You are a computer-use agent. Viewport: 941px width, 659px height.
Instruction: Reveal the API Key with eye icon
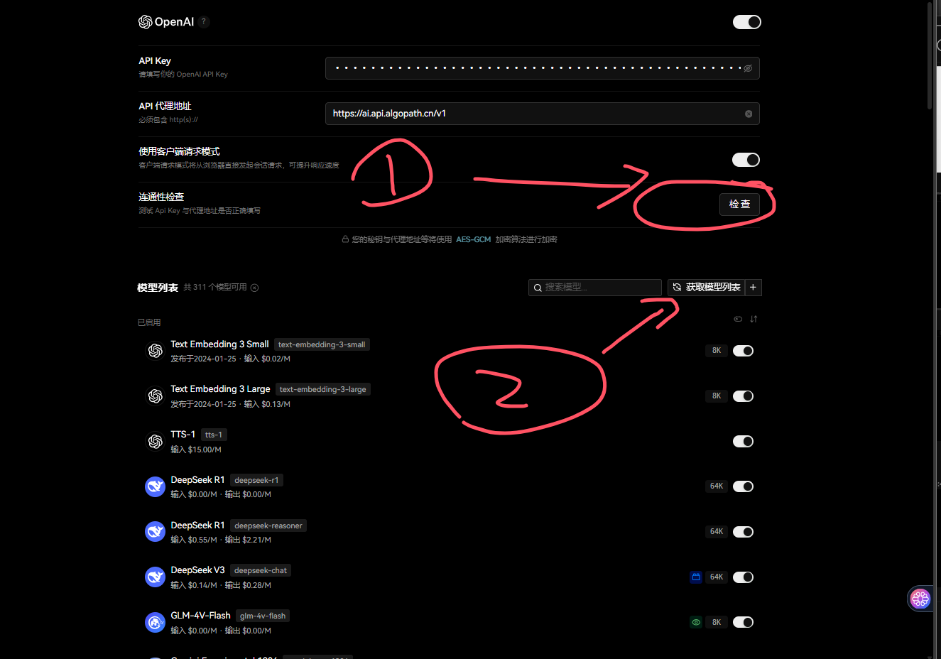[x=748, y=68]
